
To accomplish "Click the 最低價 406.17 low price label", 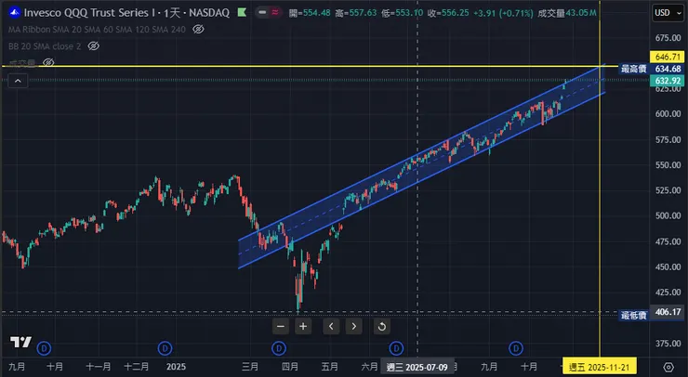I will pyautogui.click(x=651, y=313).
